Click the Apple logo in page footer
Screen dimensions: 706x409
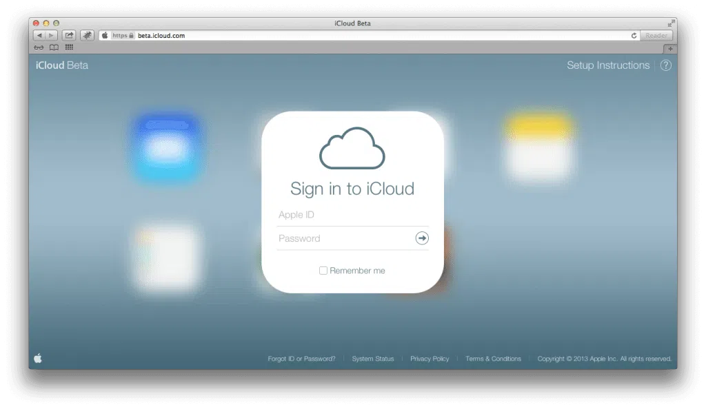tap(38, 358)
